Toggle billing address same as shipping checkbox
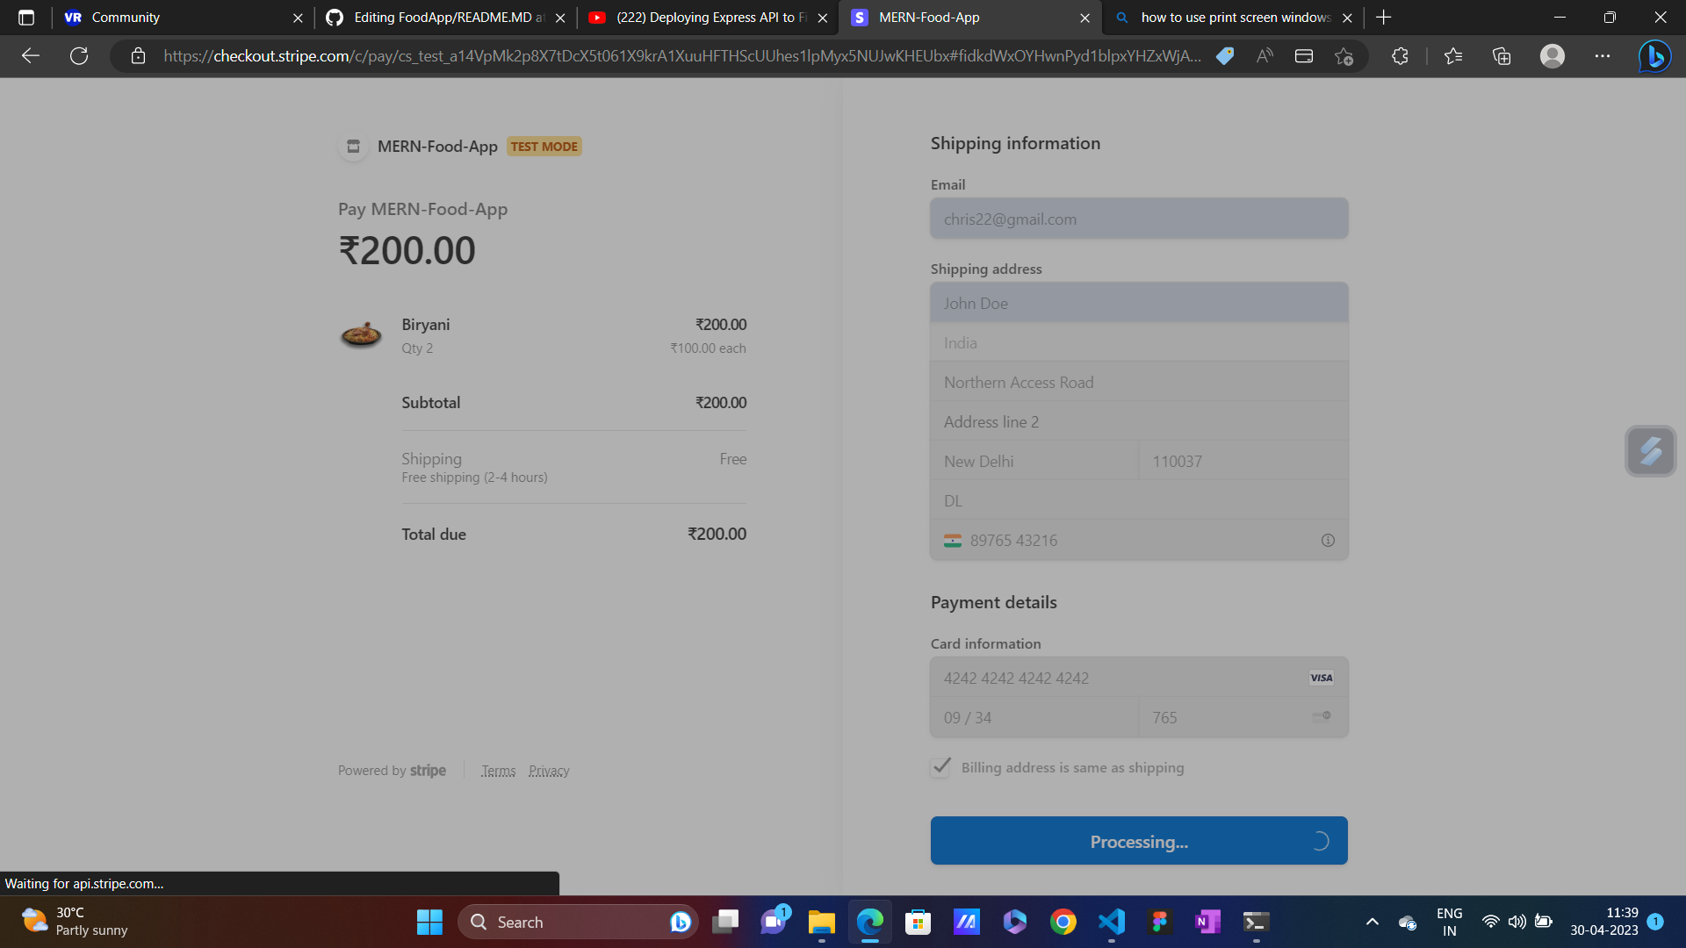The width and height of the screenshot is (1686, 948). coord(940,767)
